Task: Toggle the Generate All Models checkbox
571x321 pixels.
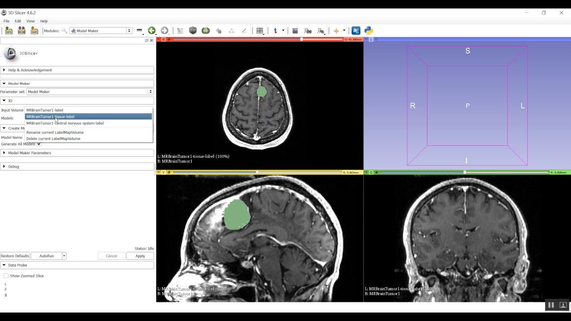Action: 39,144
